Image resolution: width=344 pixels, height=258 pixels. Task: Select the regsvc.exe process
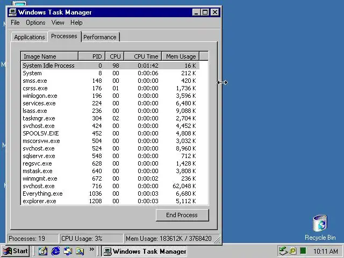coord(111,163)
